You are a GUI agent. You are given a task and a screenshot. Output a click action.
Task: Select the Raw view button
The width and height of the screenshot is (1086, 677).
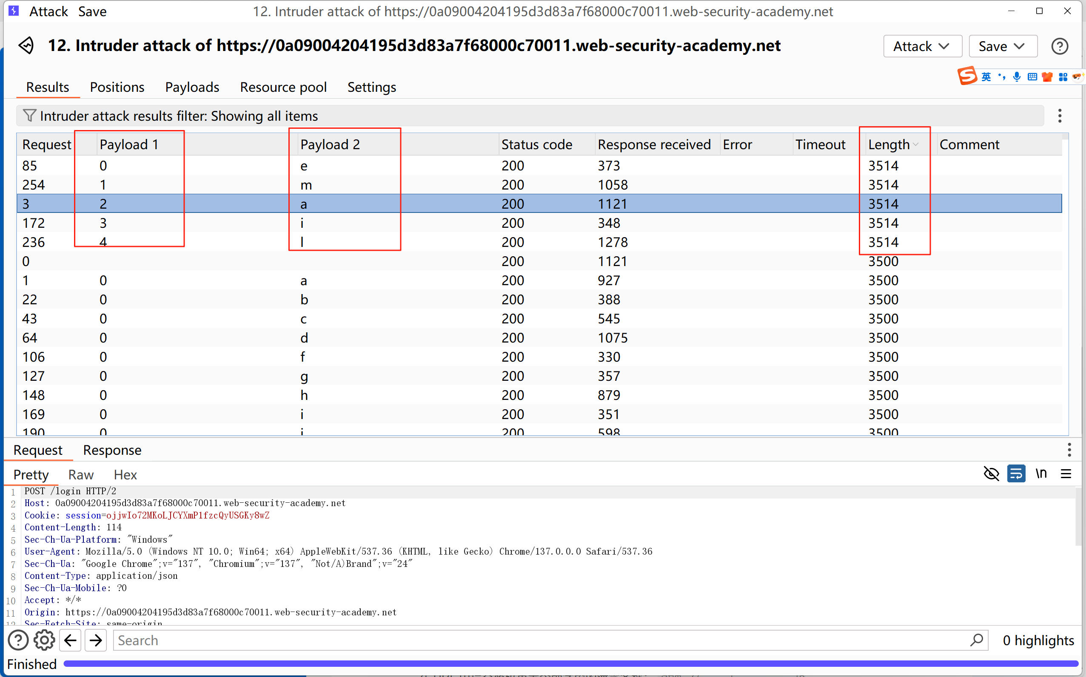[81, 475]
